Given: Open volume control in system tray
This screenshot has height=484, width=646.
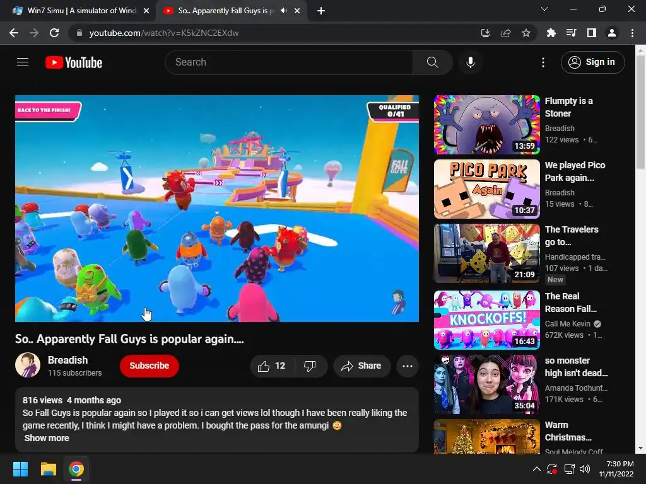Looking at the screenshot, I should 585,469.
